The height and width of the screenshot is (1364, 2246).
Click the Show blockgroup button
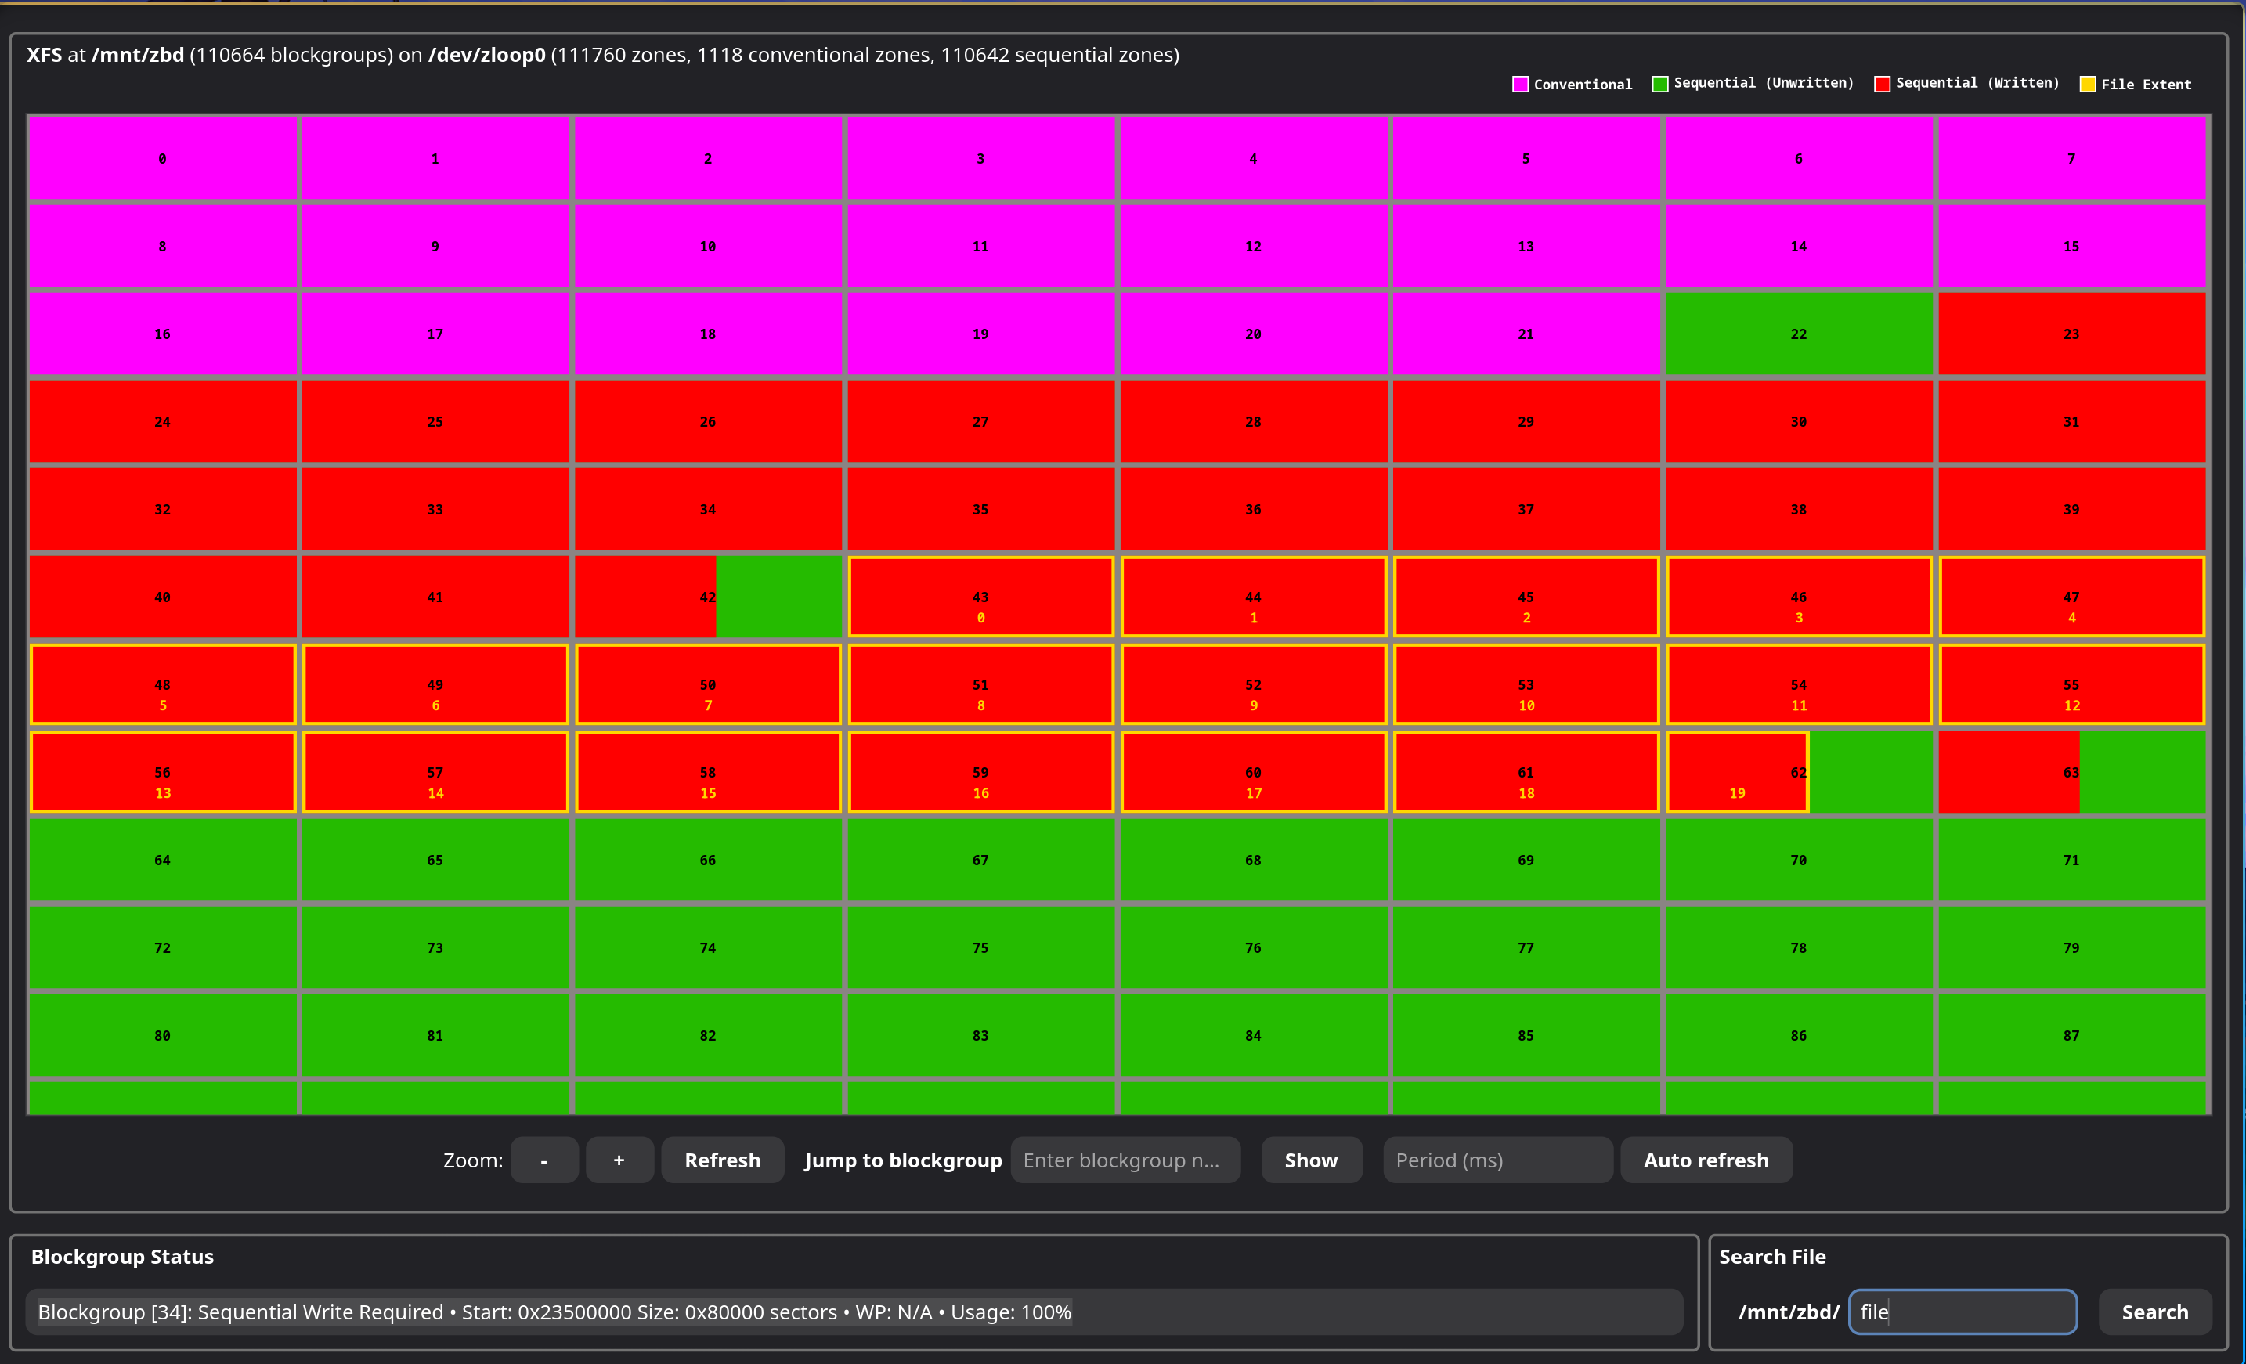click(x=1311, y=1160)
